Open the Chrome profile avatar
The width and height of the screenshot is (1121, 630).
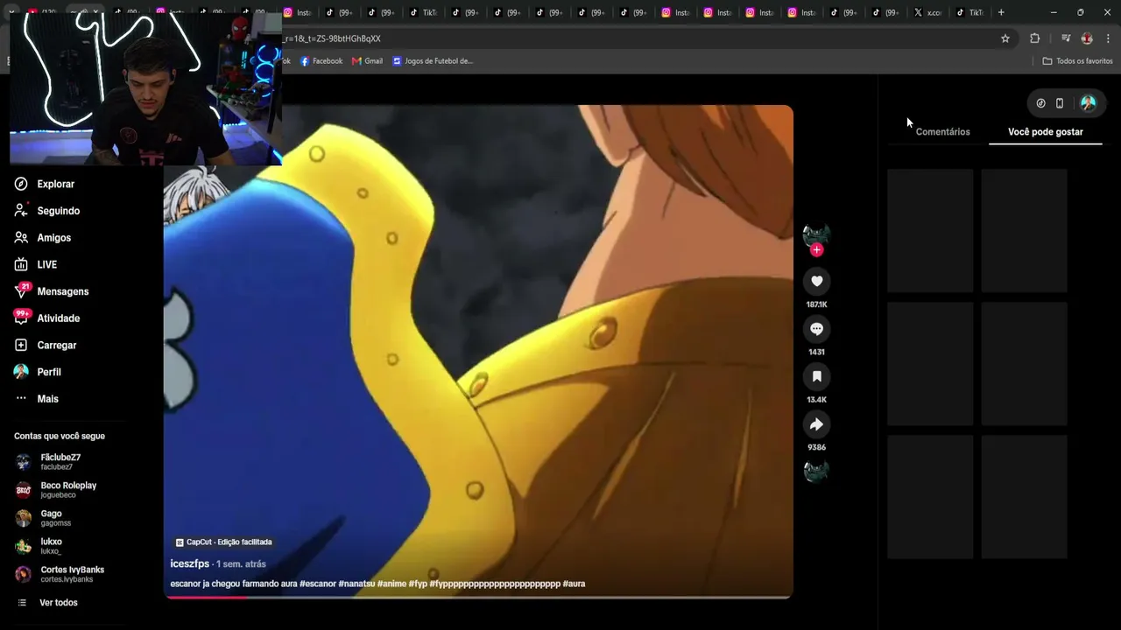point(1087,38)
